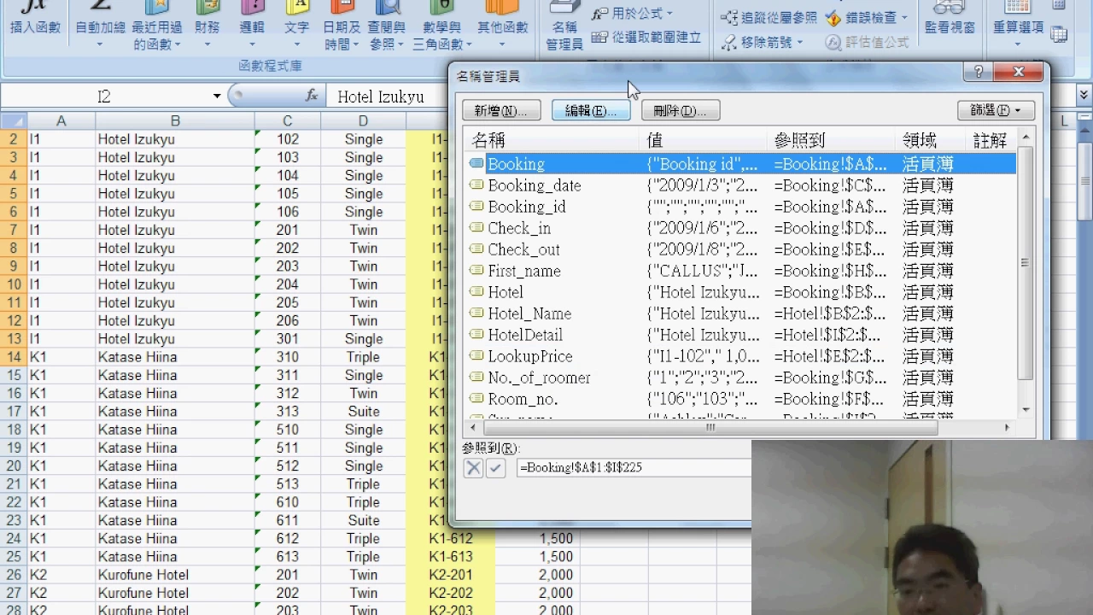Open More Functions (其他函數) menu
Viewport: 1093px width, 615px height.
[502, 26]
